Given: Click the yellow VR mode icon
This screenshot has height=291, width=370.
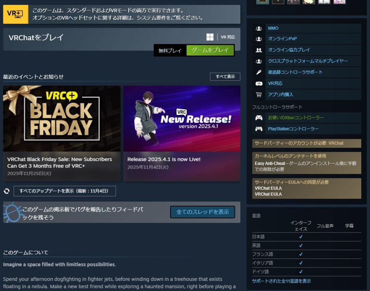Looking at the screenshot, I should 16,14.
